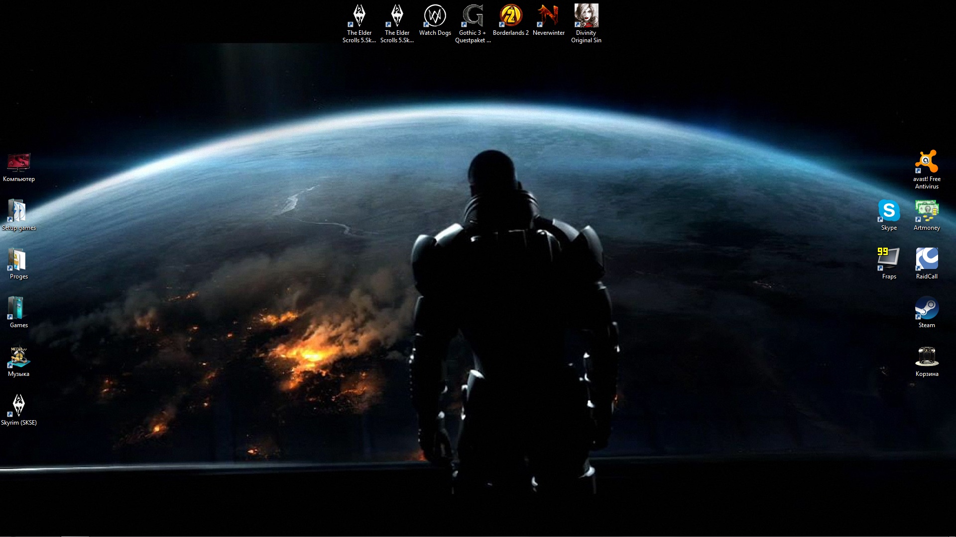Open the RaidCall shortcut icon

pyautogui.click(x=927, y=264)
